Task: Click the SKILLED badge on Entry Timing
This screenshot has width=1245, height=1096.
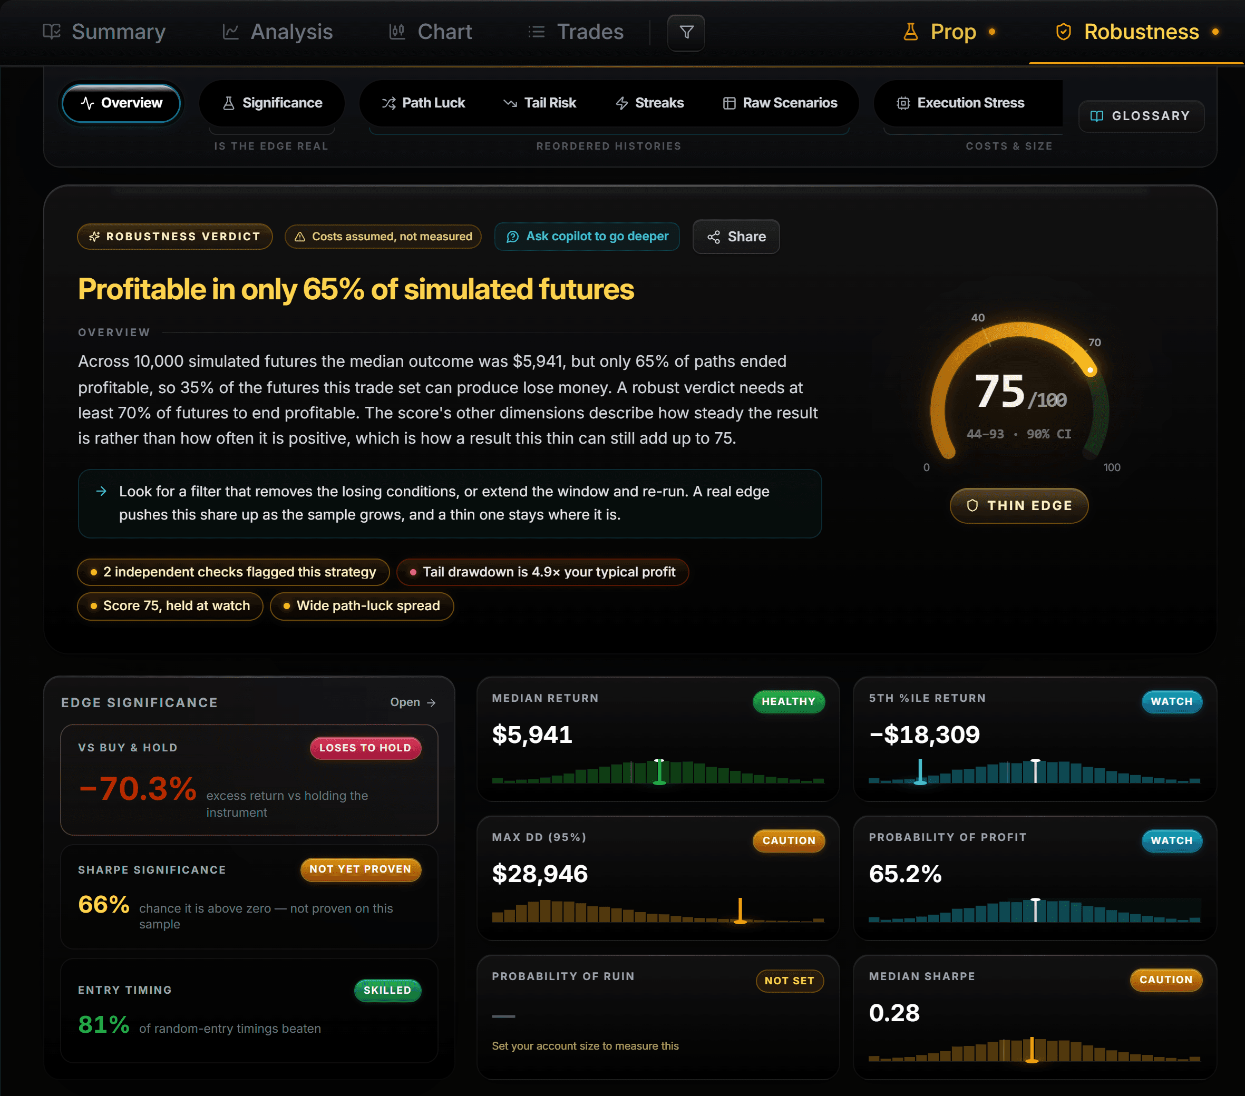Action: 387,990
